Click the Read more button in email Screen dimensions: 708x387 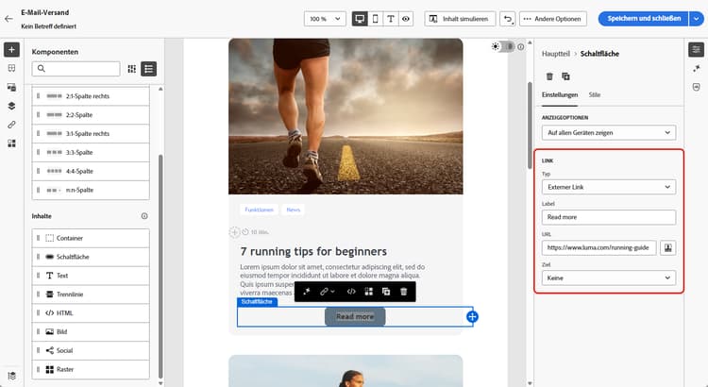pyautogui.click(x=355, y=317)
